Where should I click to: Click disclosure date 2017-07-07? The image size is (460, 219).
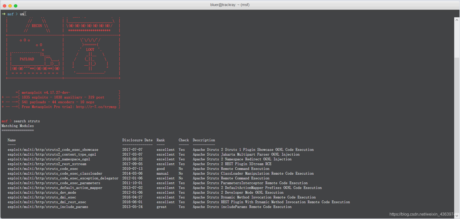pyautogui.click(x=132, y=150)
